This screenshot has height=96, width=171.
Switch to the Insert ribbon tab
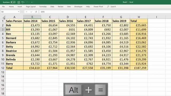coord(20,6)
